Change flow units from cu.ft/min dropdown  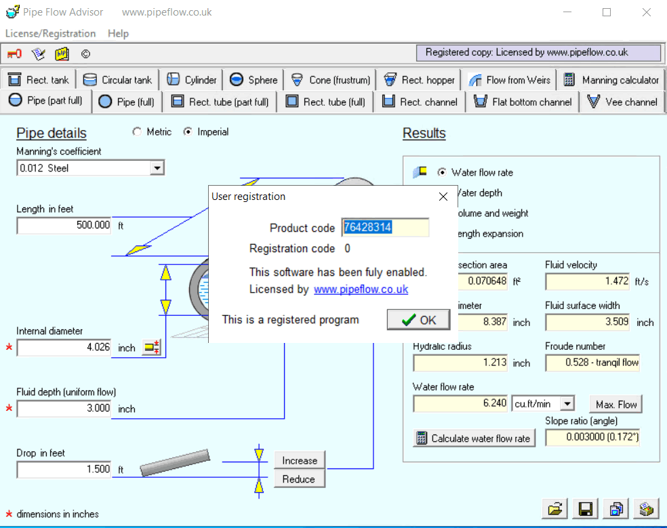tap(569, 403)
